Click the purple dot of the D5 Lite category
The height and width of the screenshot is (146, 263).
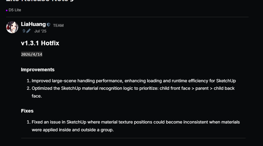[7, 10]
